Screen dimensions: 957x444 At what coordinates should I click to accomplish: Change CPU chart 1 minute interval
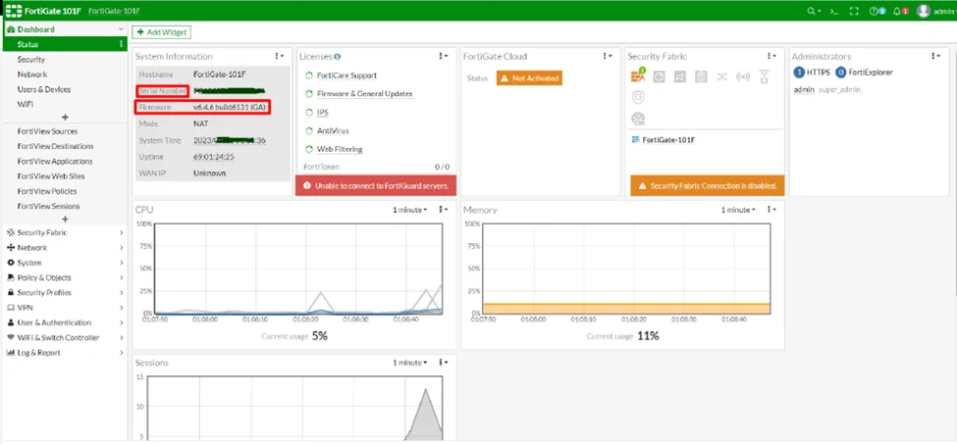point(409,210)
